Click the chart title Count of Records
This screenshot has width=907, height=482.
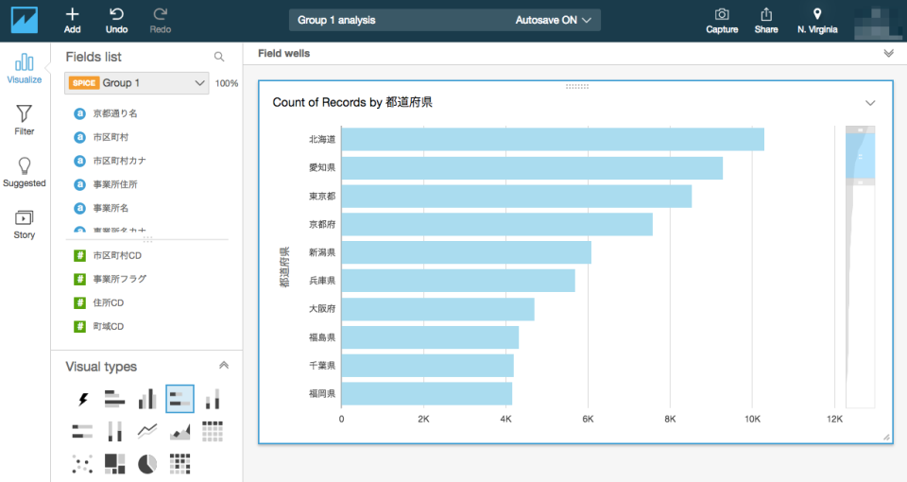click(352, 102)
